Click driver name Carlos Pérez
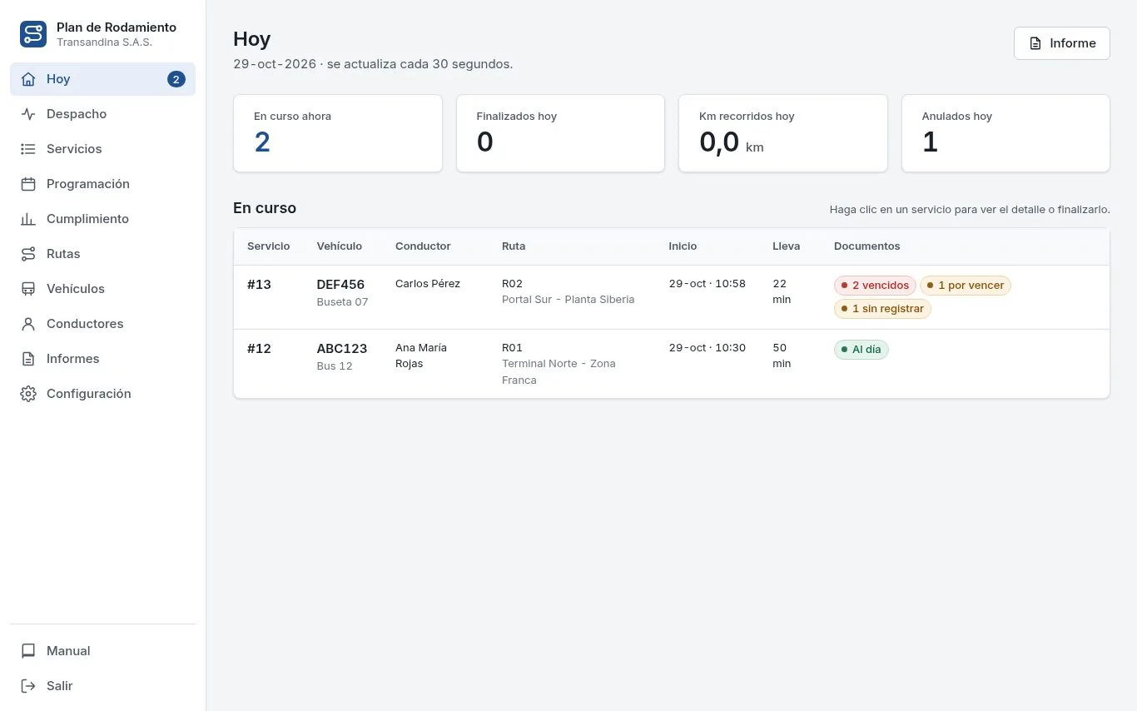The width and height of the screenshot is (1137, 711). (x=428, y=284)
